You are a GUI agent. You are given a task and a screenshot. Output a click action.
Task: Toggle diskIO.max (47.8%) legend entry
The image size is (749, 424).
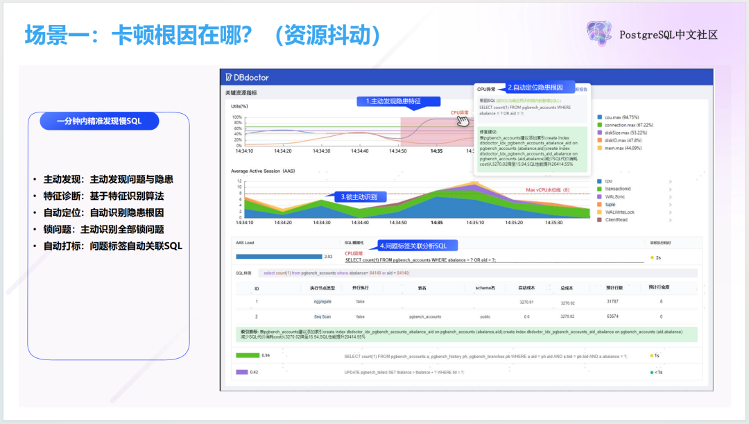click(x=619, y=141)
